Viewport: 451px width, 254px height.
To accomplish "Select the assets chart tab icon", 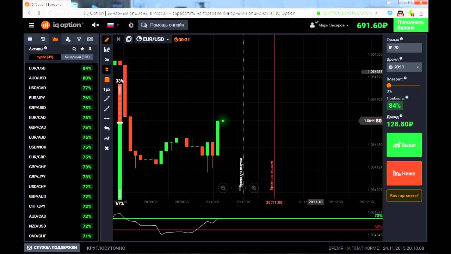I will 55,39.
